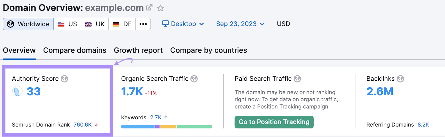
Task: Open example.com via external link icon
Action: tap(149, 8)
